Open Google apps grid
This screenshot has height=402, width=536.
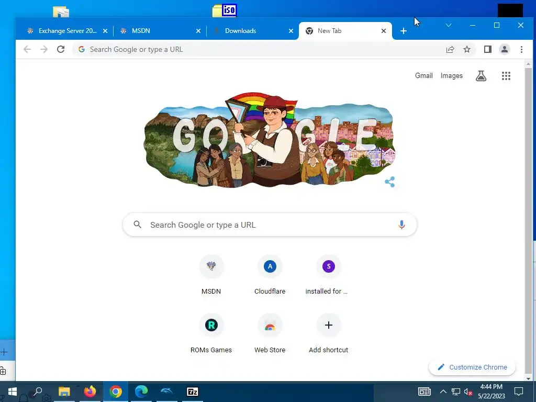506,75
